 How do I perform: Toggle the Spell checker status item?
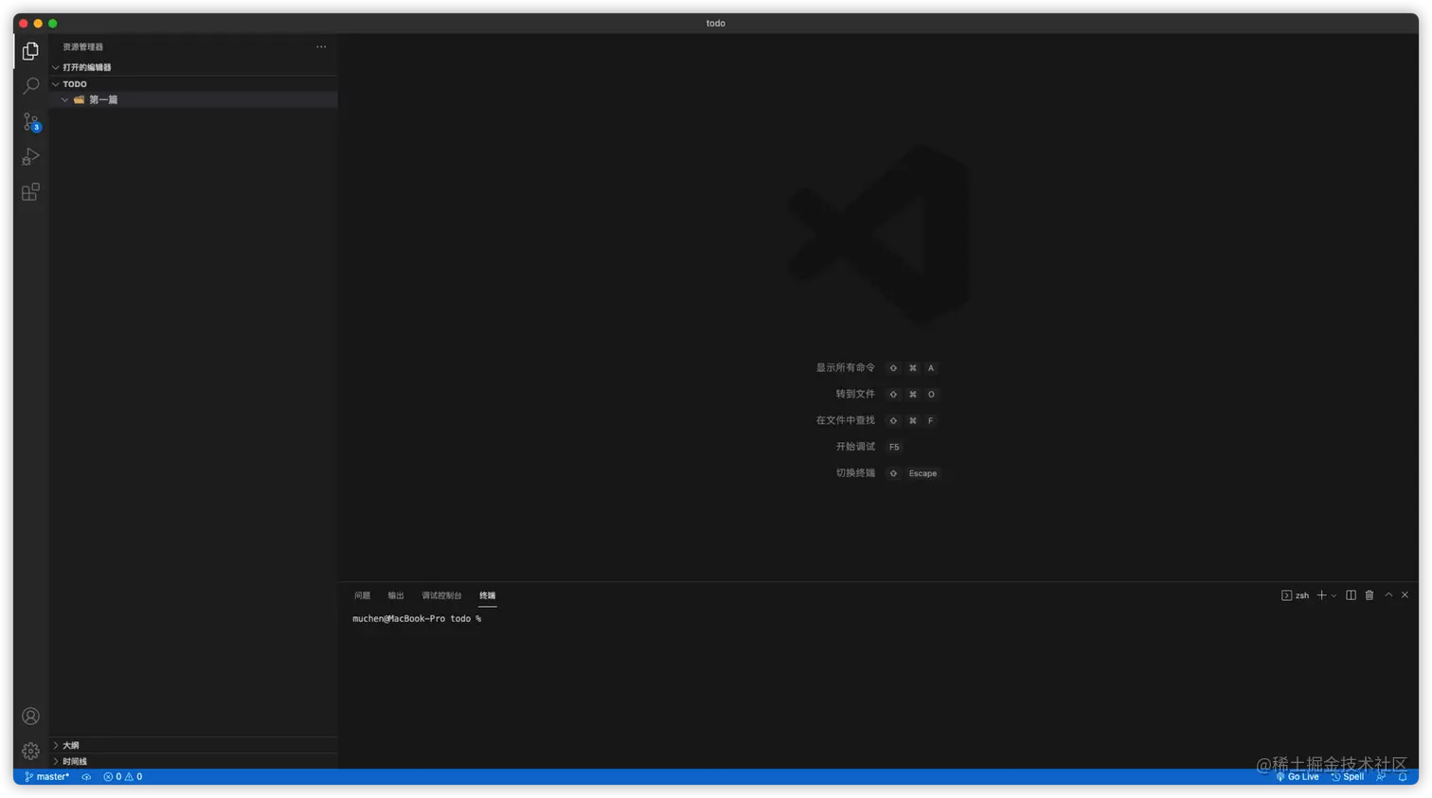click(1348, 777)
